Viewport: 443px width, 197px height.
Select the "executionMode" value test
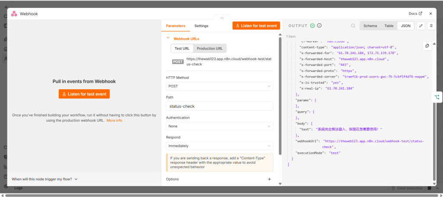click(x=334, y=153)
